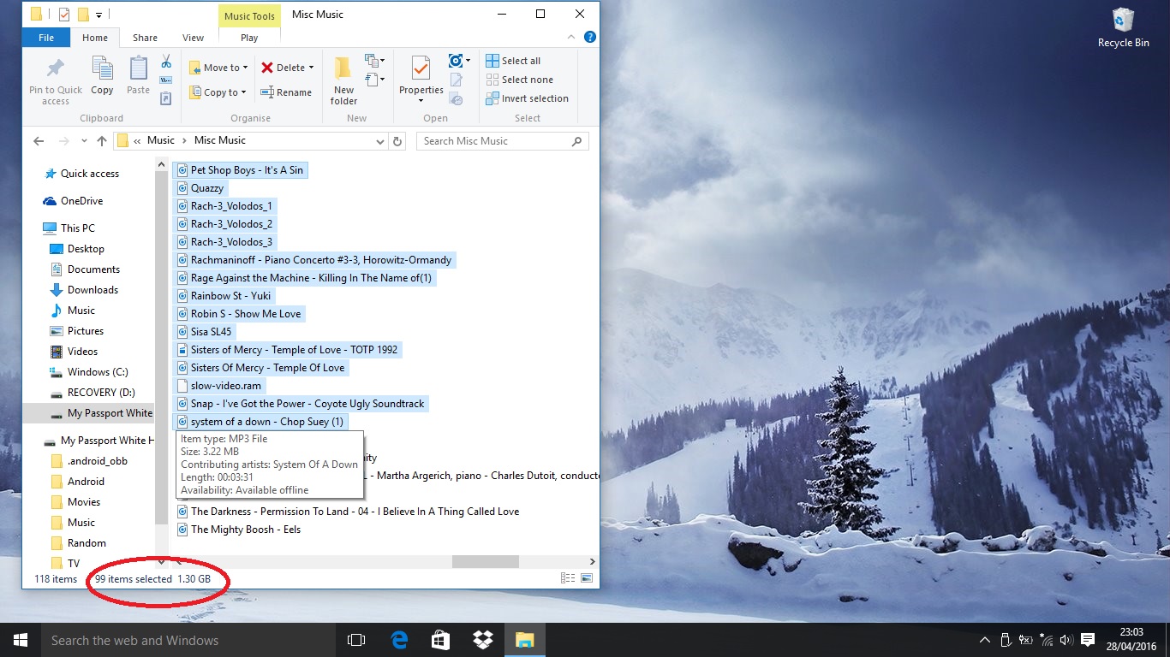Open file Properties

[x=421, y=79]
